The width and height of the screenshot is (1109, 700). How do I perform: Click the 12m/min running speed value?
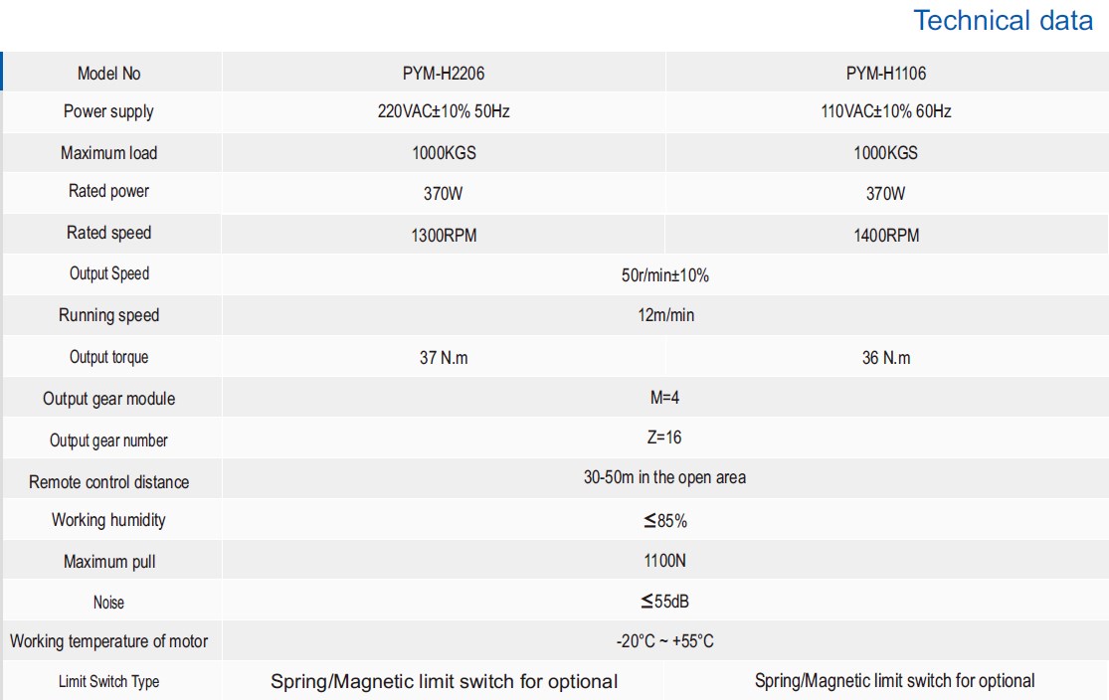(664, 316)
